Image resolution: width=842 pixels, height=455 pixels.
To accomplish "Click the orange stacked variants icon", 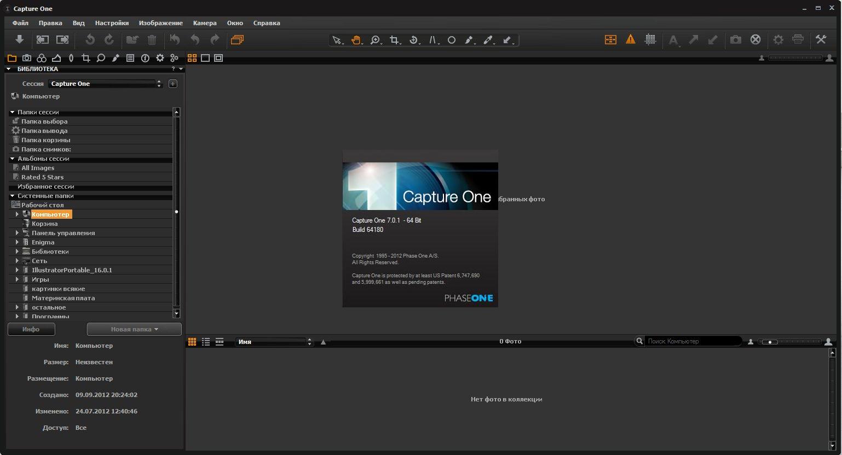I will [x=237, y=39].
